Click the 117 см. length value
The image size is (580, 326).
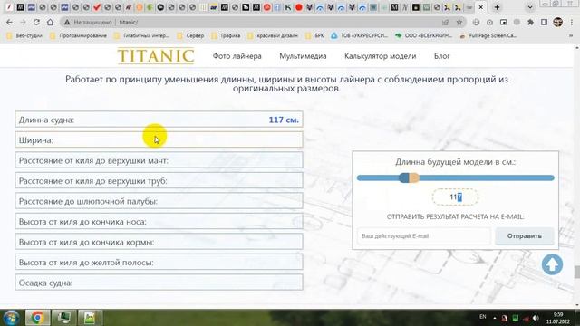[x=284, y=120]
